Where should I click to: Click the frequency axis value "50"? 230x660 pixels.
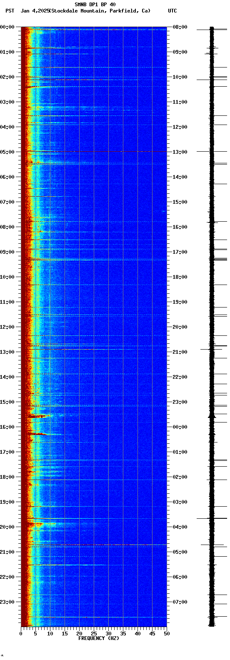[x=167, y=634]
